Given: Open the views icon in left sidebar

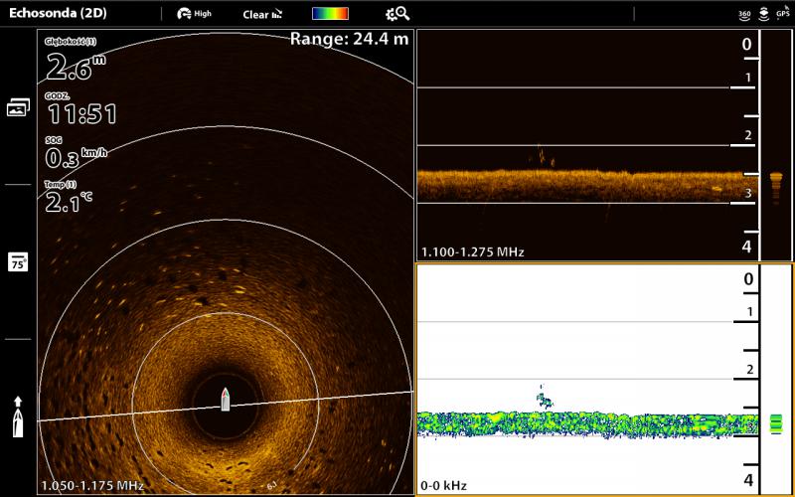Looking at the screenshot, I should (x=18, y=107).
